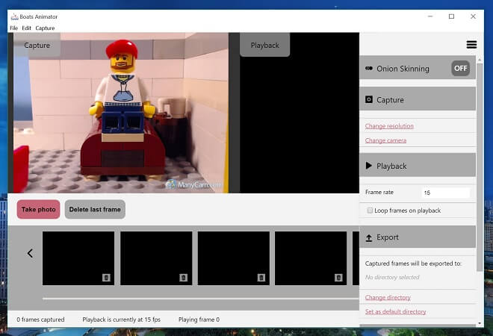Click the Playback section header in sidebar
Screen dimensions: 493x336
[418, 165]
